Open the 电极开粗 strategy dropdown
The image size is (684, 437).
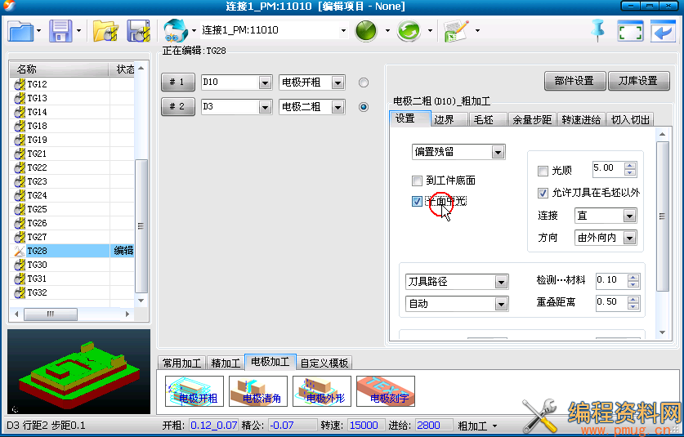pyautogui.click(x=338, y=82)
